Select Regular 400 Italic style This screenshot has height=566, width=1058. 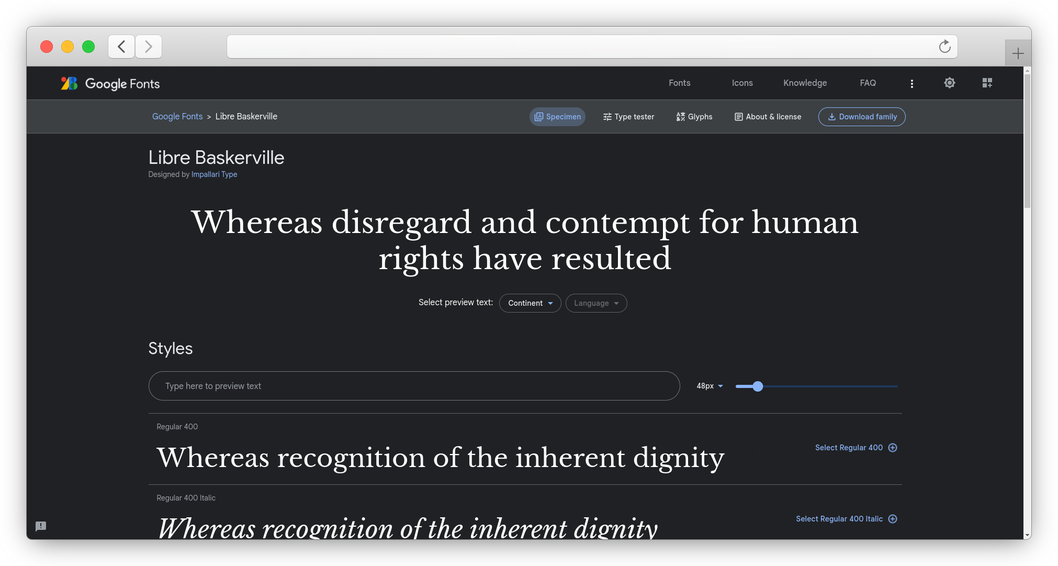coord(846,518)
